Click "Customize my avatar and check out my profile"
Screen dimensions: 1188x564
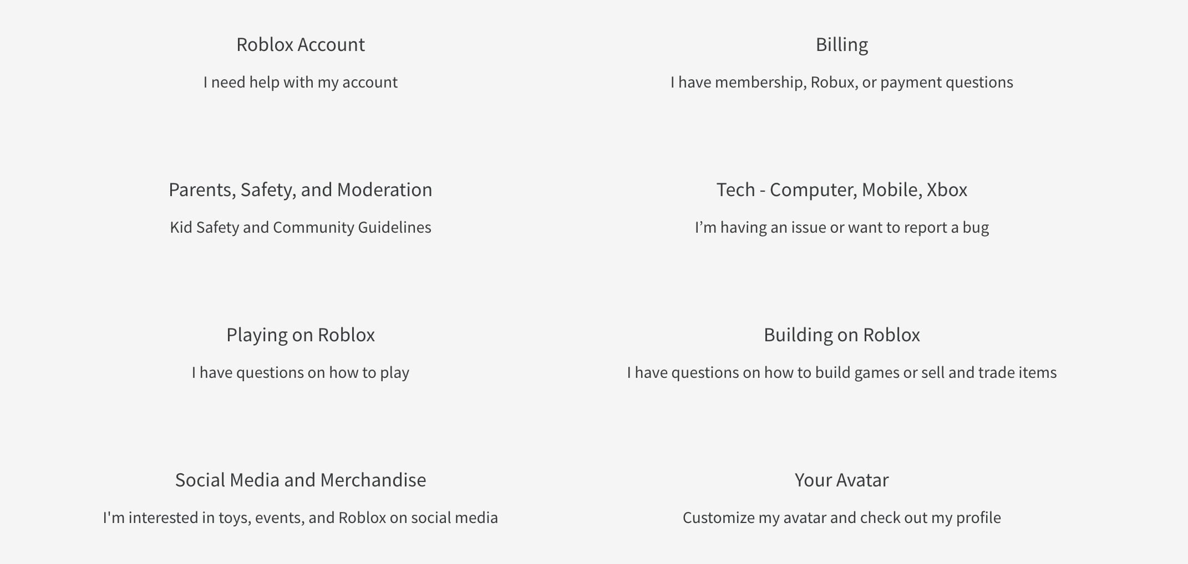point(841,517)
